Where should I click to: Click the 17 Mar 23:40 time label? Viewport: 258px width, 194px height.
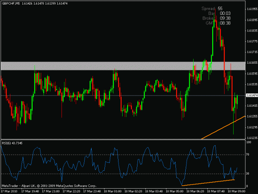(x=92, y=192)
